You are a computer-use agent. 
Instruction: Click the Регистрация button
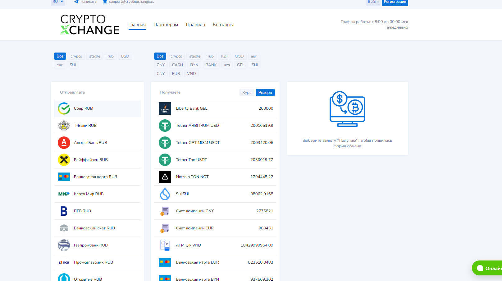(395, 2)
